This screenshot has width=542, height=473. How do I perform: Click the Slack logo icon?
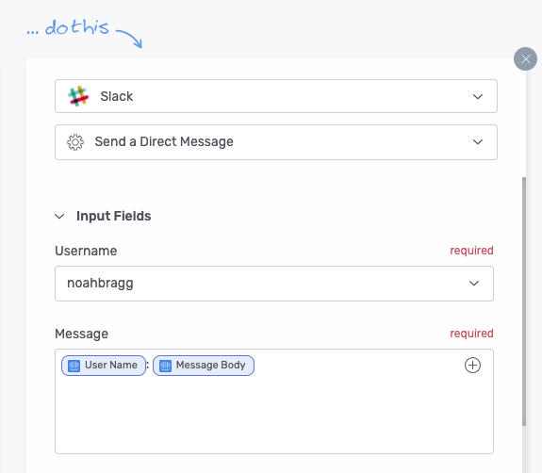pos(78,96)
